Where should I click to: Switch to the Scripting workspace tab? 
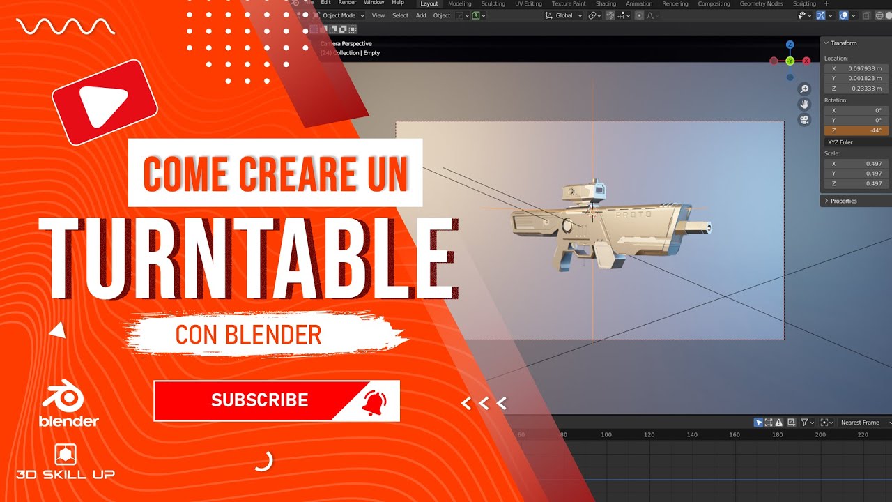point(804,3)
